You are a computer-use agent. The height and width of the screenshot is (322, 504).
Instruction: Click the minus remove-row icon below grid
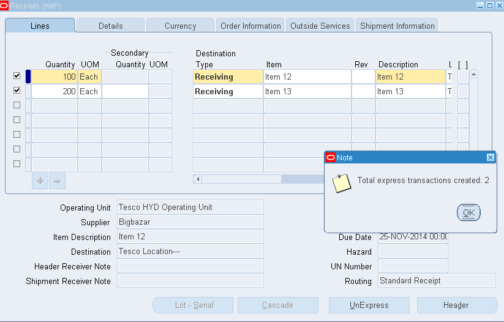pyautogui.click(x=57, y=181)
